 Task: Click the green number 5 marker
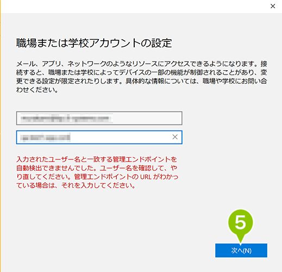pos(240,222)
